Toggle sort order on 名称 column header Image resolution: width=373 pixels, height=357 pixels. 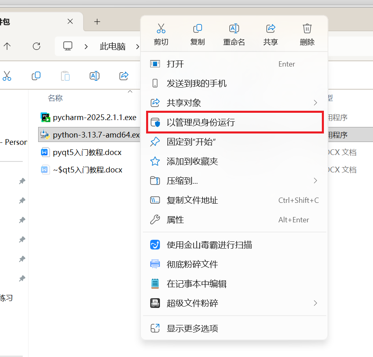coord(55,97)
